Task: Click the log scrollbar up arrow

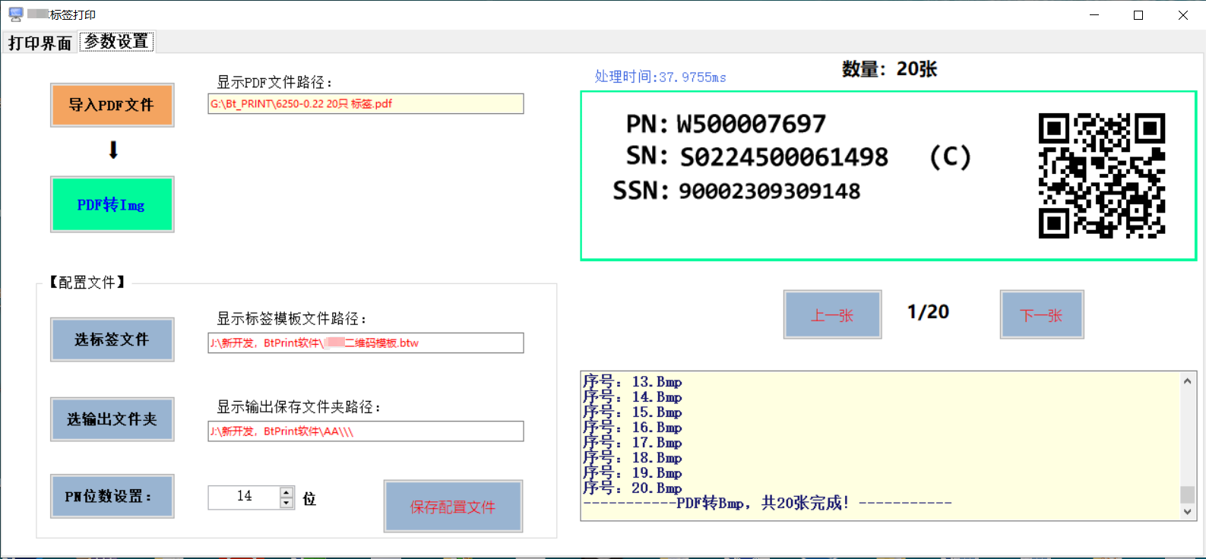Action: [x=1188, y=381]
